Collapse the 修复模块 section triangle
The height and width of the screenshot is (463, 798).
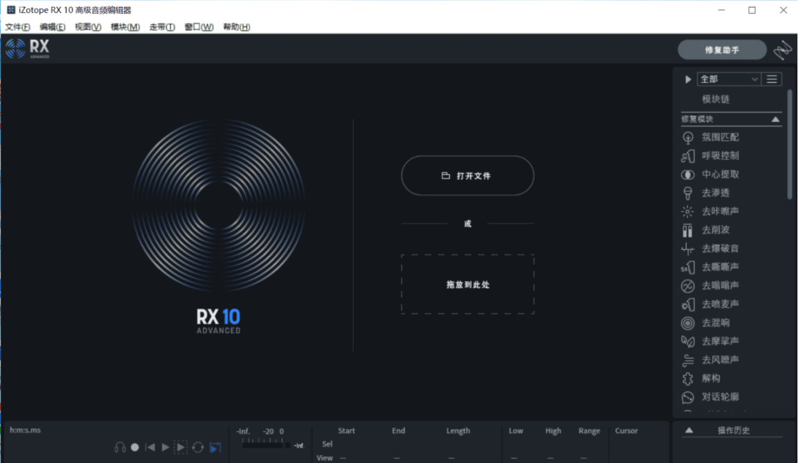[x=775, y=119]
